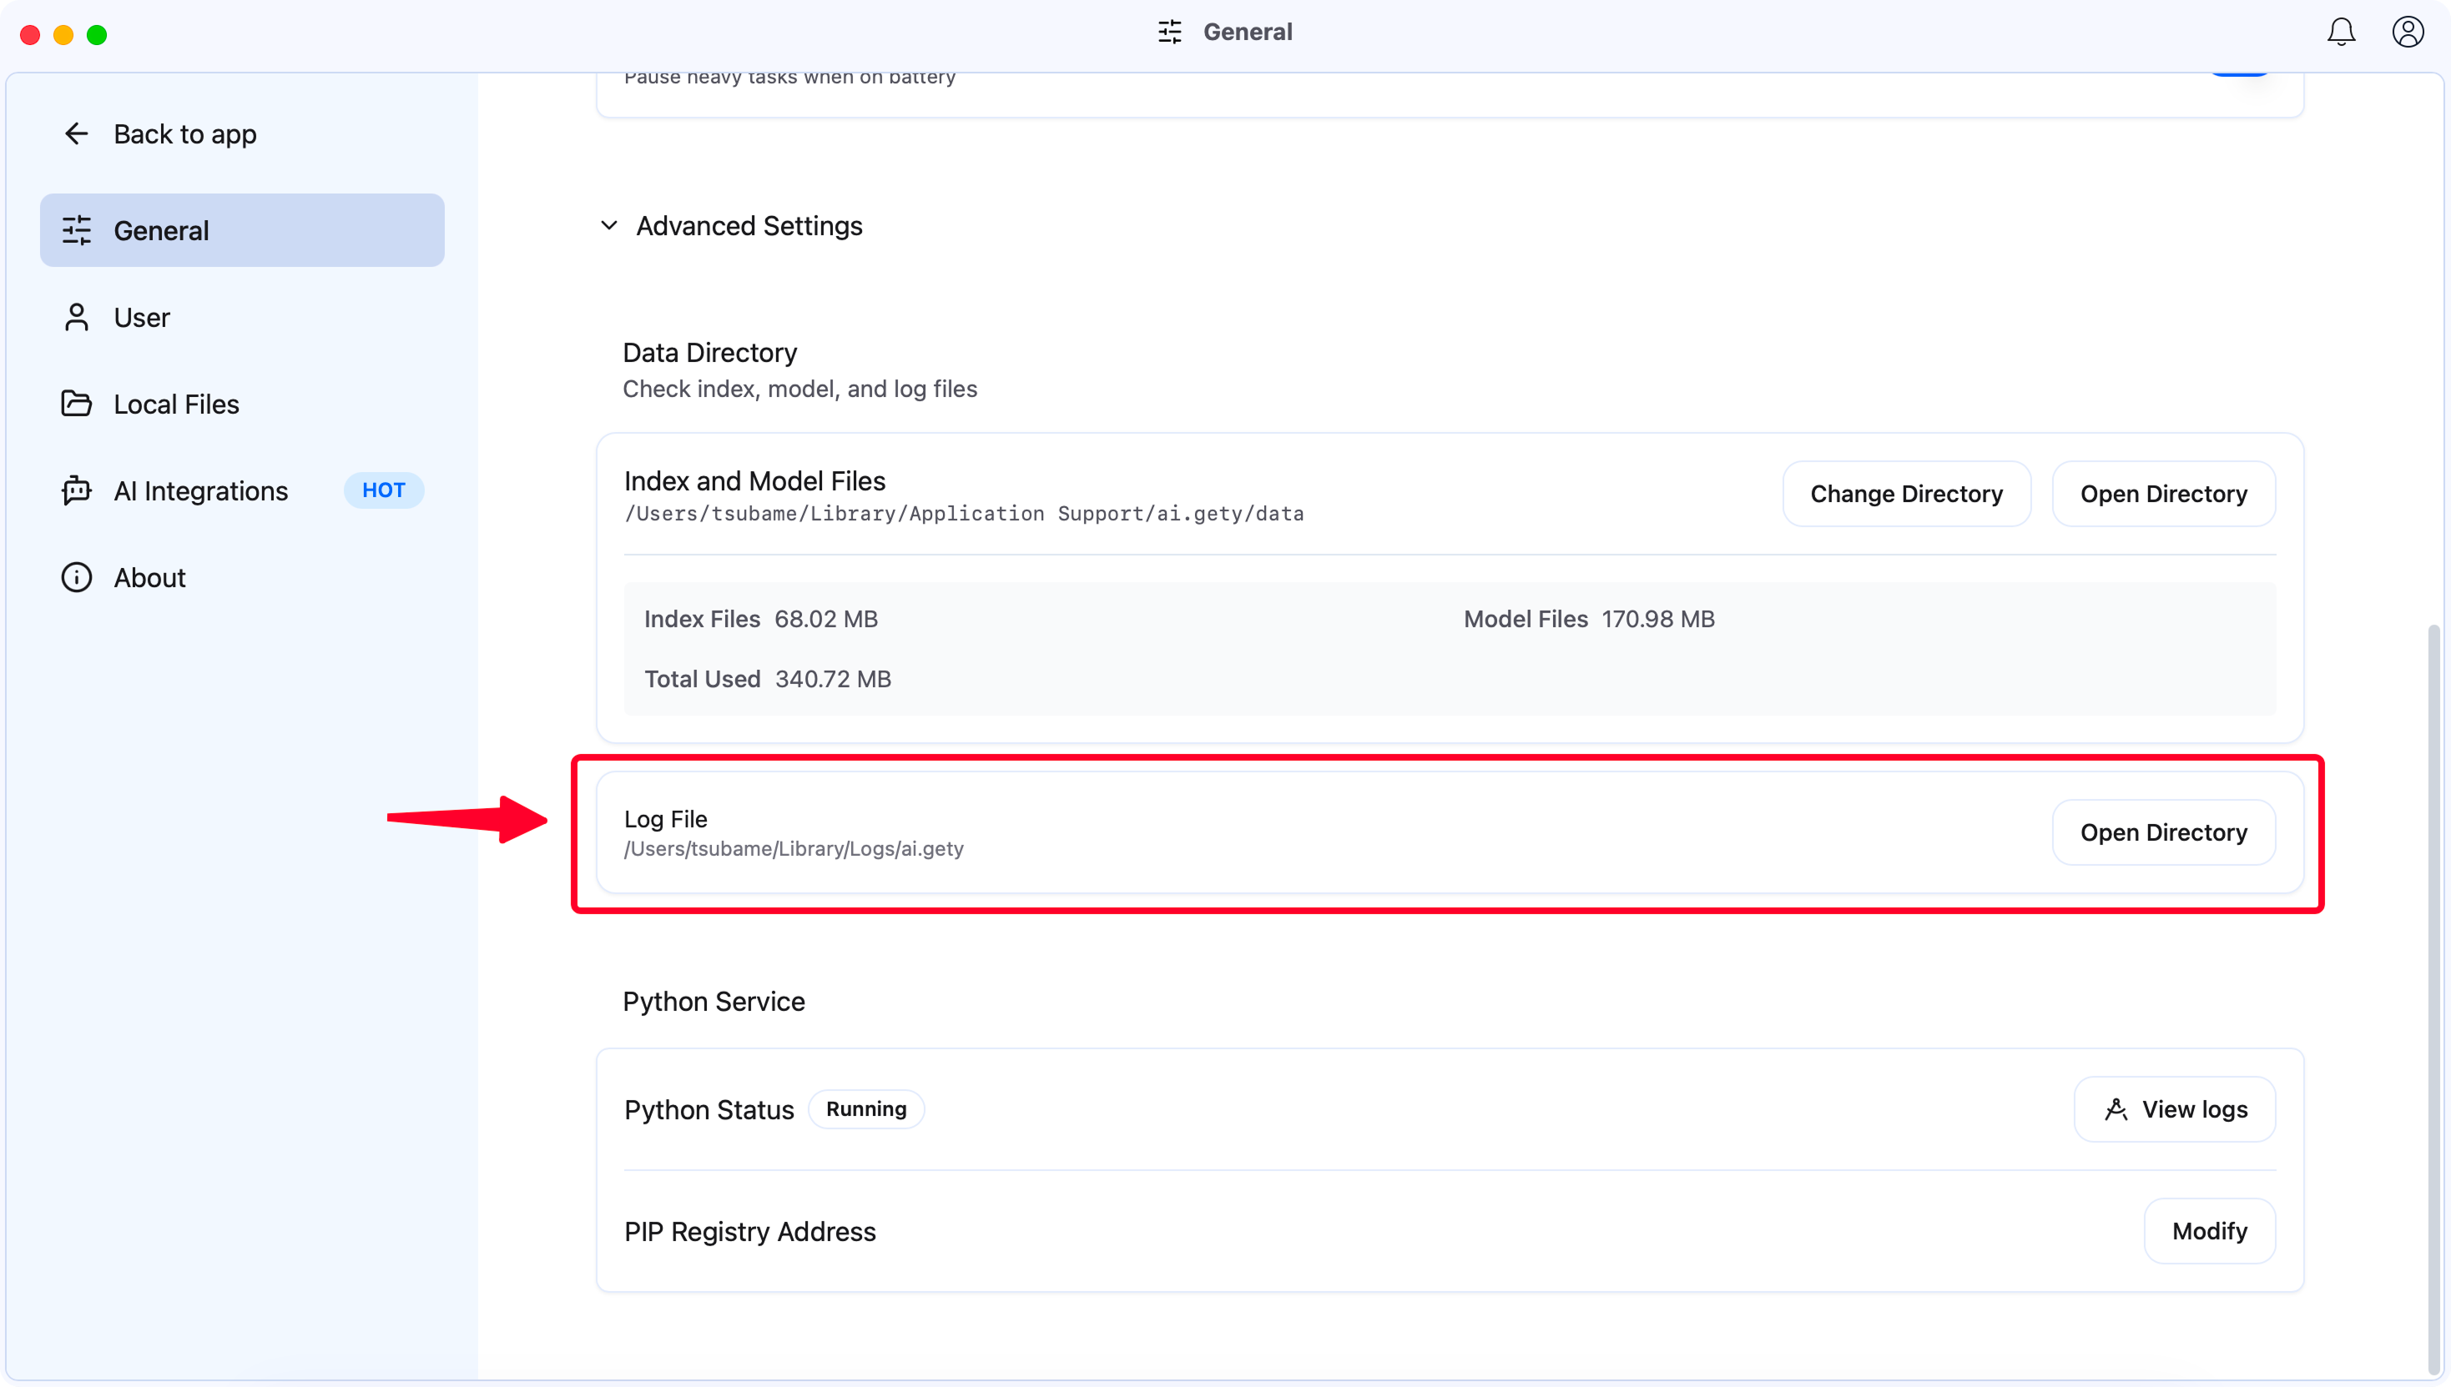Open Directory for Index and Model Files
2451x1387 pixels.
coord(2163,494)
